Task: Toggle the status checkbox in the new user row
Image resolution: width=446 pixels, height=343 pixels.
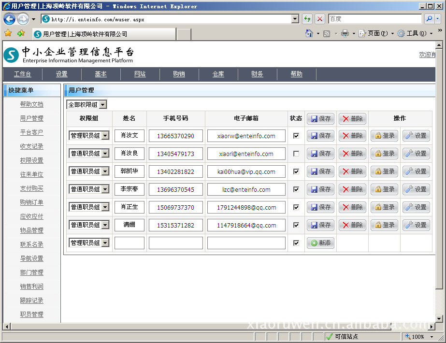Action: 296,243
